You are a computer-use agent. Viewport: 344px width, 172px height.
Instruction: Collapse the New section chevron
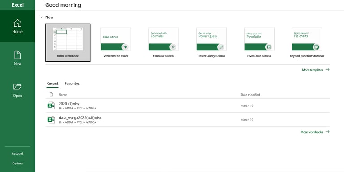pyautogui.click(x=41, y=17)
